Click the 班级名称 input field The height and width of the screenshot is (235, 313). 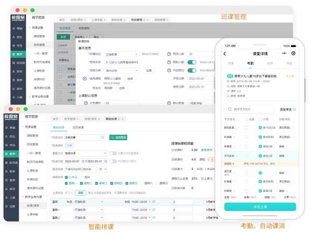tap(122, 63)
